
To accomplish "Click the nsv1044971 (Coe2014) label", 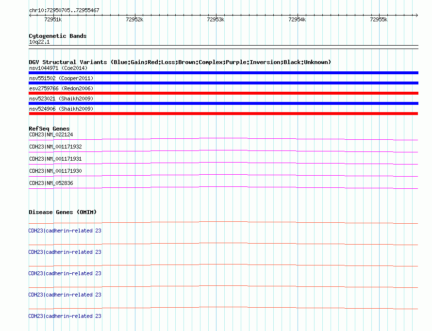I will [x=58, y=68].
